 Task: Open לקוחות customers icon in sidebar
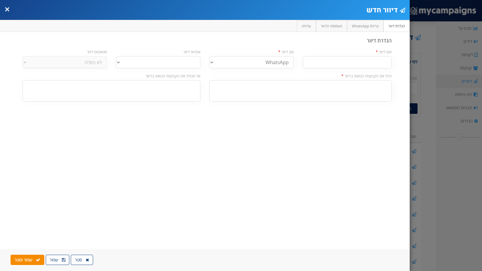(x=476, y=55)
